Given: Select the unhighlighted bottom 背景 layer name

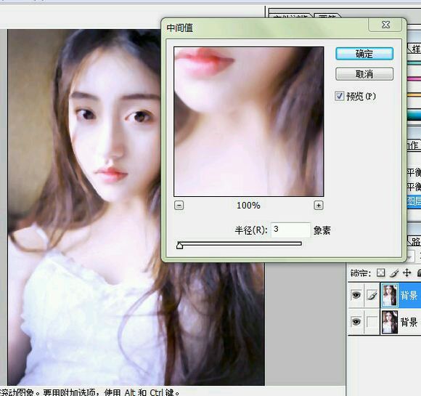Looking at the screenshot, I should (409, 322).
